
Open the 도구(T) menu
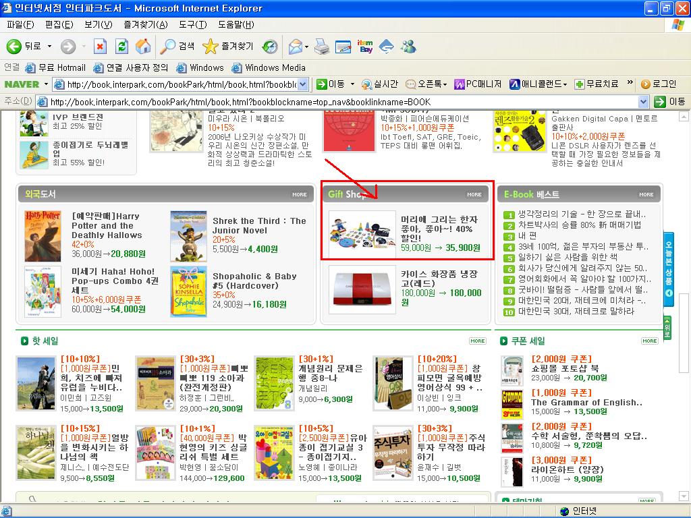[x=192, y=25]
